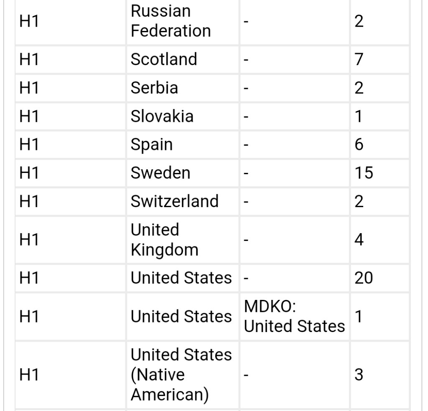Select the H1 cell beside Sweden

[x=29, y=173]
